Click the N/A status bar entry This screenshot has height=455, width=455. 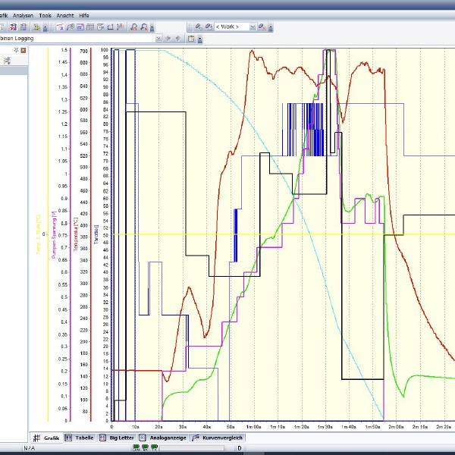tap(29, 448)
